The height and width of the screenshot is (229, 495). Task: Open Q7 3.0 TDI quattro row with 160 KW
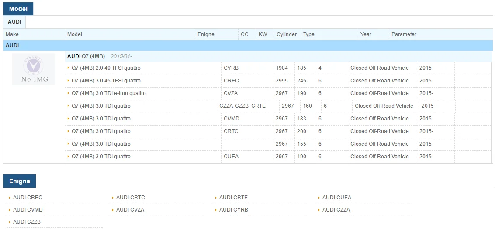[101, 106]
